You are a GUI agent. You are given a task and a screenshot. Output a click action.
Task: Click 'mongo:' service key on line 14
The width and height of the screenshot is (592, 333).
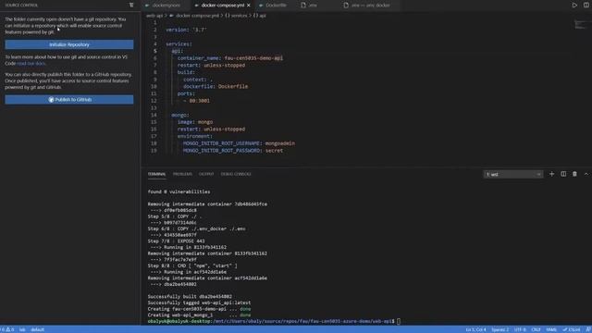point(180,115)
